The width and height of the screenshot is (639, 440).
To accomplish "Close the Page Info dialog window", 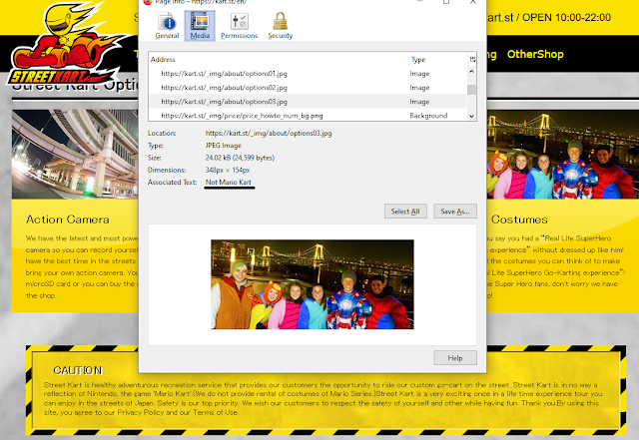I will (x=472, y=2).
